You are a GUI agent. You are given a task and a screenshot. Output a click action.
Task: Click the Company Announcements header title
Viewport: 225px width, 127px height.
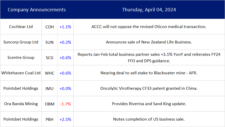click(x=37, y=10)
